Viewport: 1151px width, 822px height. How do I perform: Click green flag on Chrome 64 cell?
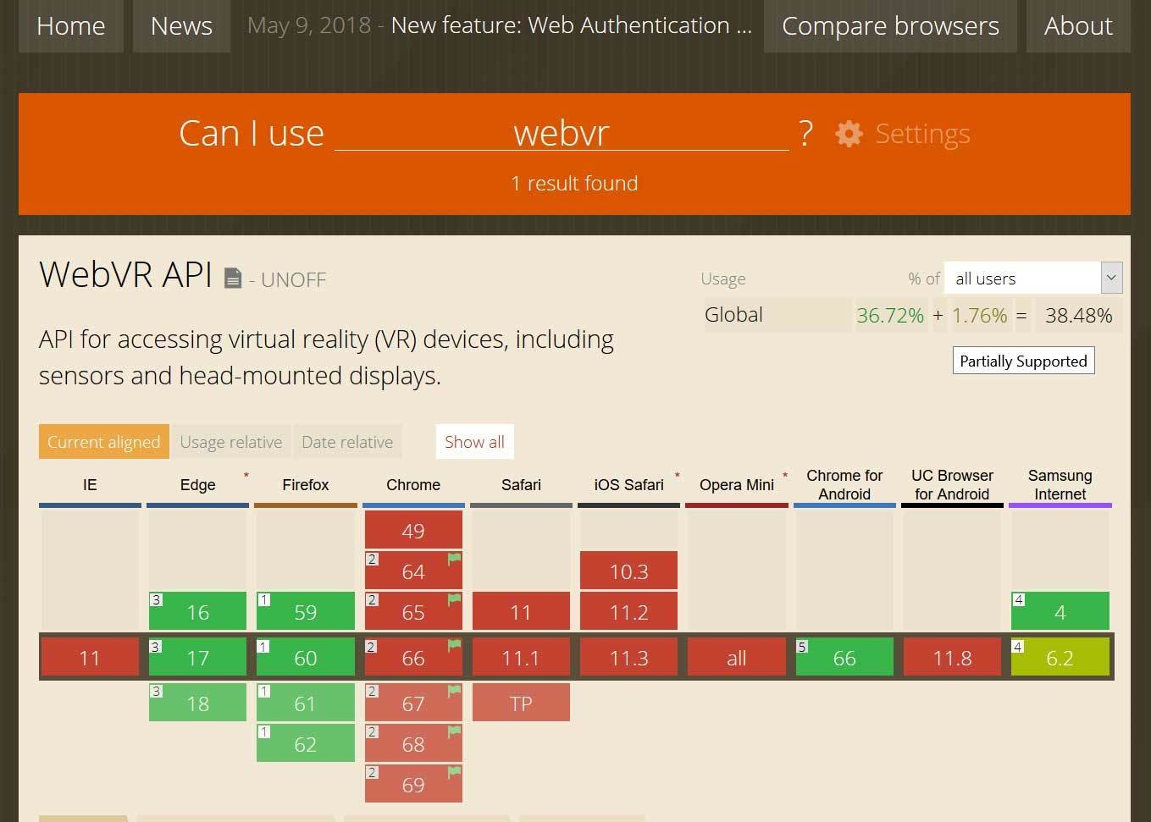tap(454, 559)
